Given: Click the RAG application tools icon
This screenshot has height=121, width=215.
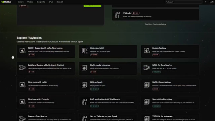Looking at the screenshot, I should pos(84,102).
